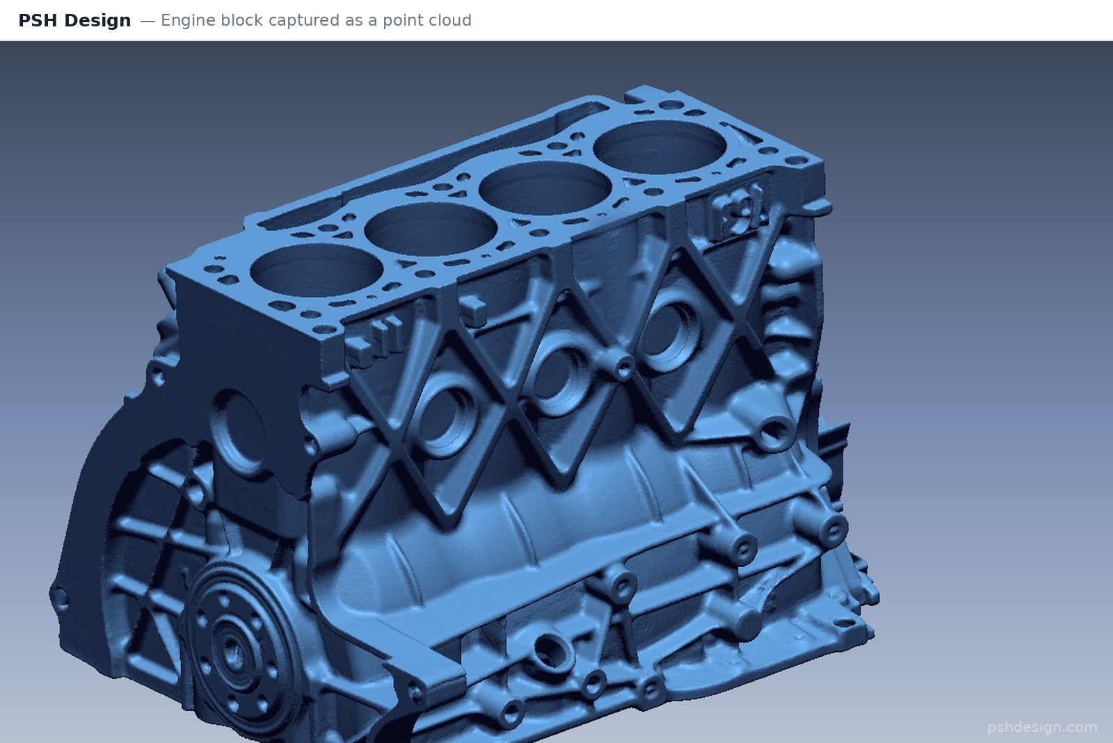Click the small rectangular boss below the deck edge

[474, 309]
